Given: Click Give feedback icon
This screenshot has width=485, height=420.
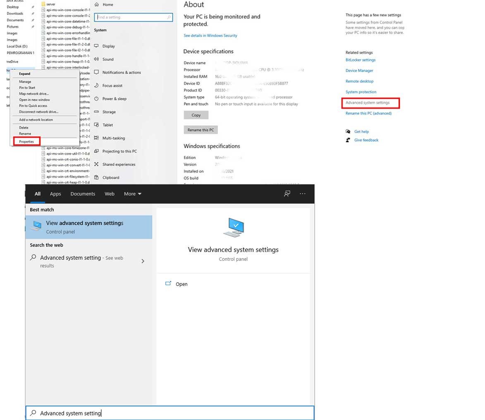Looking at the screenshot, I should pos(348,140).
